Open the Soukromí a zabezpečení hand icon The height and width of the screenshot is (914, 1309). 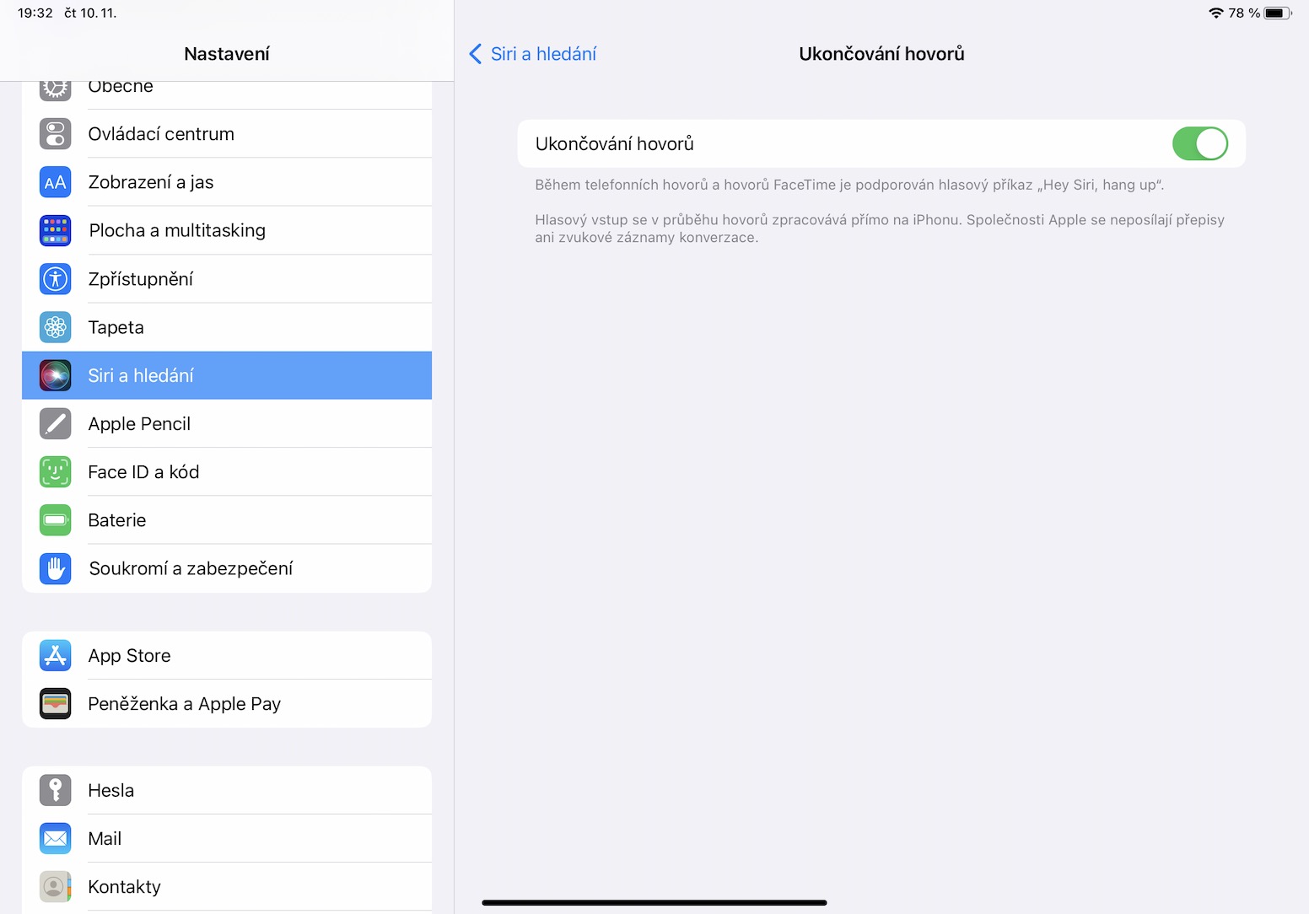coord(56,568)
